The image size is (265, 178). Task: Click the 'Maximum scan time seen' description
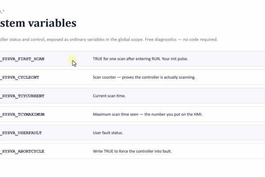tap(116, 114)
